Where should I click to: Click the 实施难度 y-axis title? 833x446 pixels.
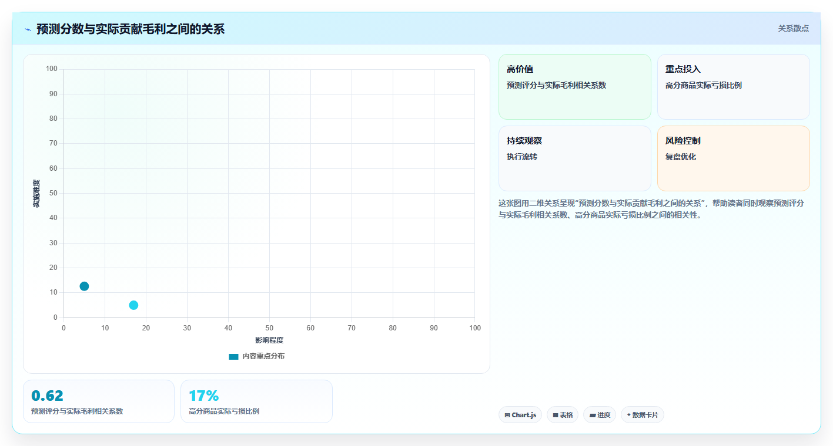click(x=36, y=194)
